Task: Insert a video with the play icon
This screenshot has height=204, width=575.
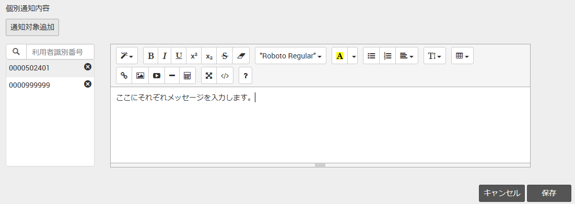Action: 157,76
